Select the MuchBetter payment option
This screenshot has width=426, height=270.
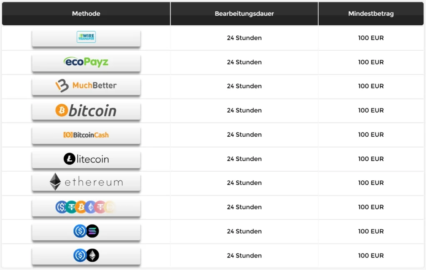(x=86, y=86)
